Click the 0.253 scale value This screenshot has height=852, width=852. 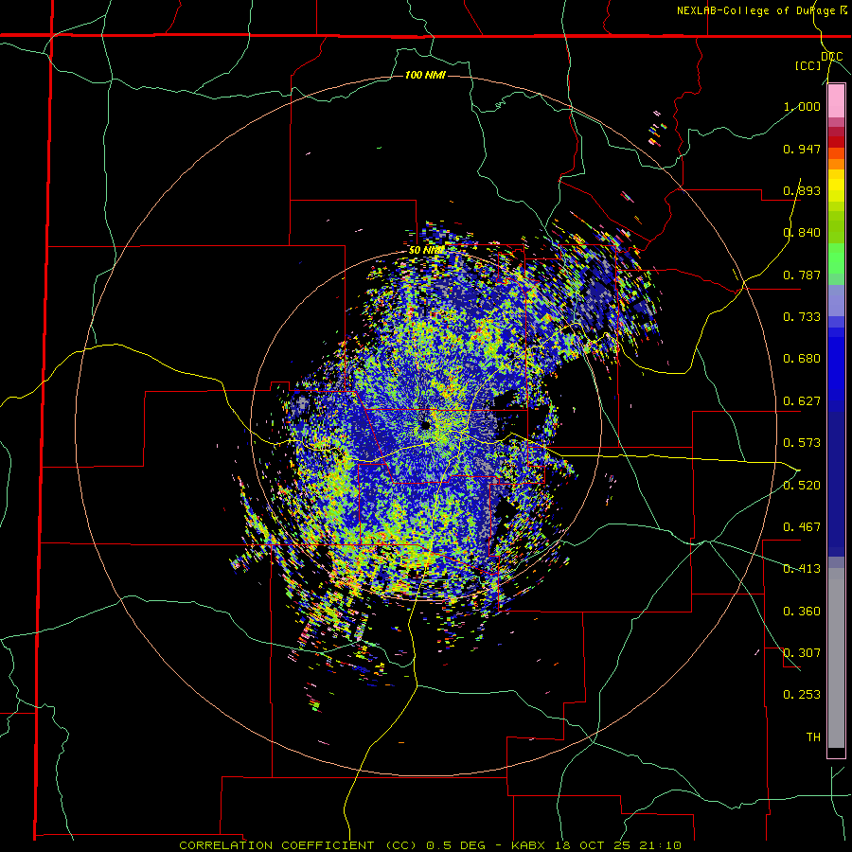point(802,695)
